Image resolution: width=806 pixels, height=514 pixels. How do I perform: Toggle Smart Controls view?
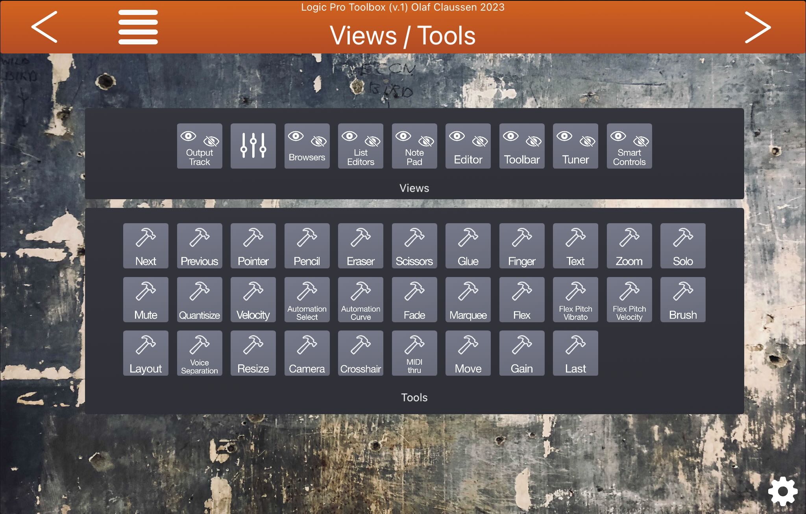click(629, 146)
